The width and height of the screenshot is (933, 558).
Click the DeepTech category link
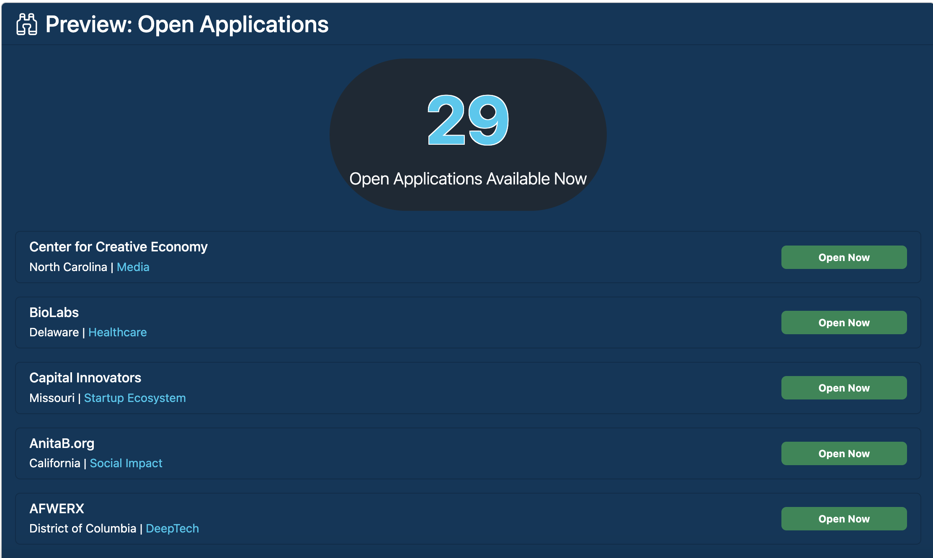[172, 528]
